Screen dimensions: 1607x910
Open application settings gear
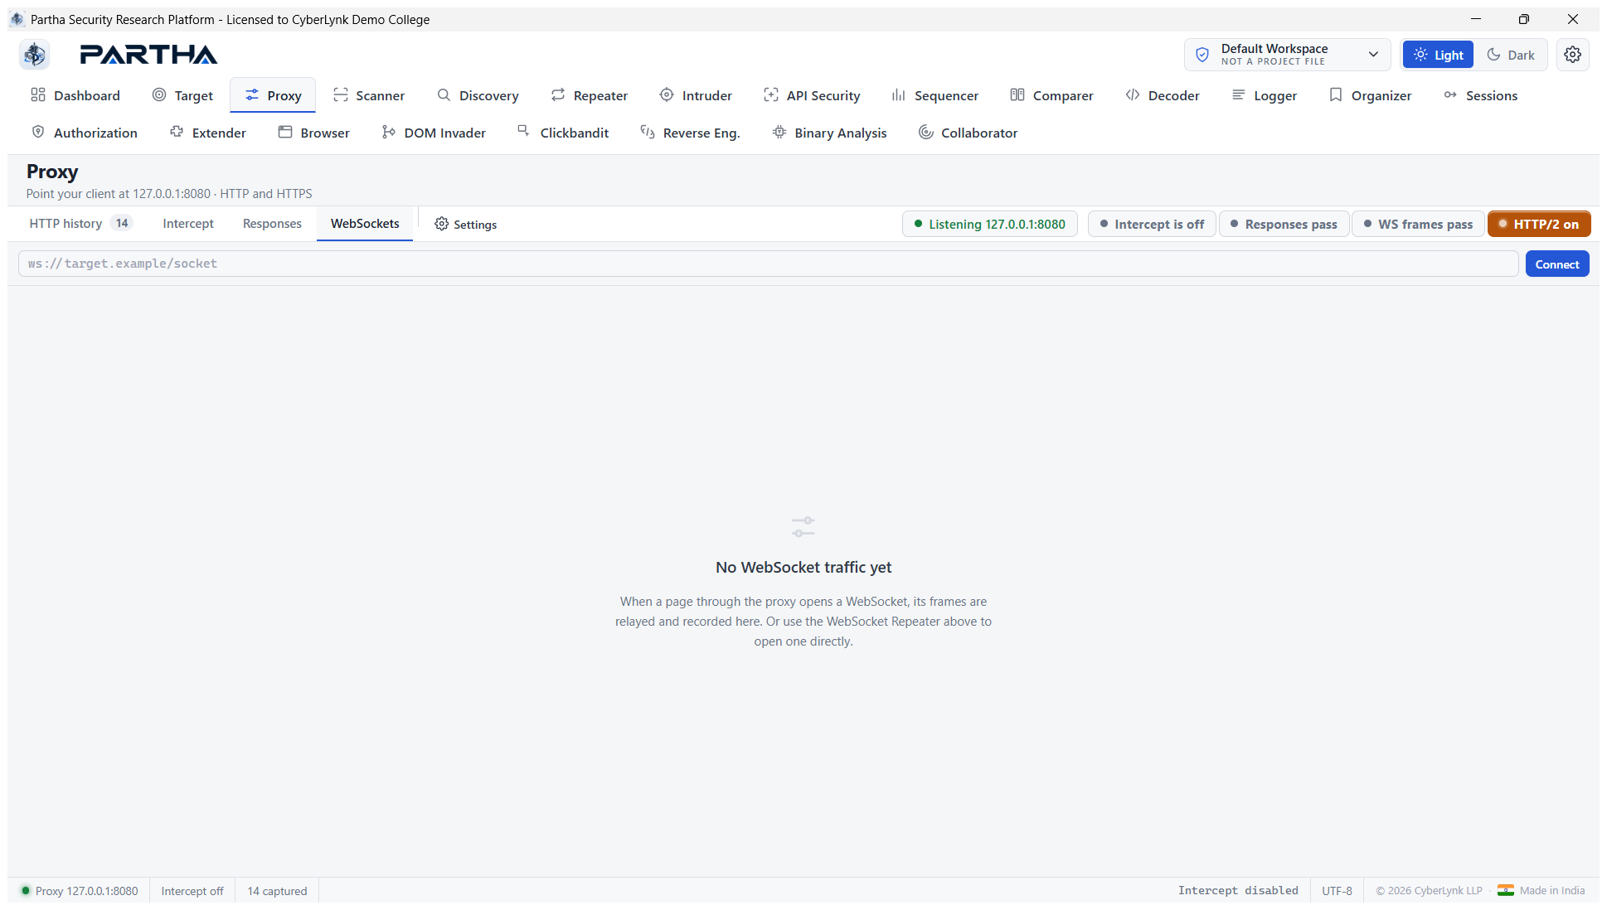(1572, 55)
